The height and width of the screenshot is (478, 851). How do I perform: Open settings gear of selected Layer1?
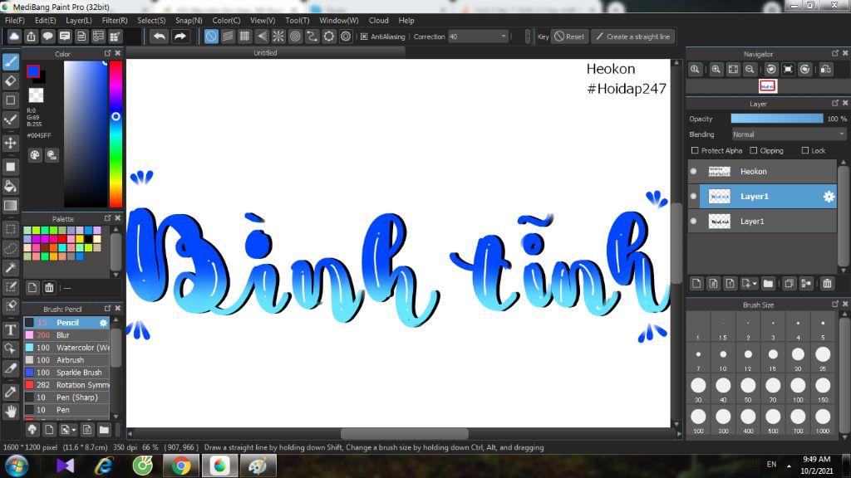[829, 197]
